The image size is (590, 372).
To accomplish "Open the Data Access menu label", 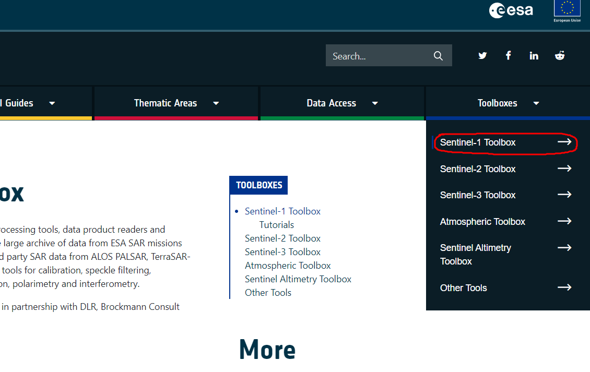I will click(x=331, y=103).
